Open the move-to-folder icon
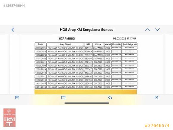The width and height of the screenshot is (173, 130). tap(63, 97)
